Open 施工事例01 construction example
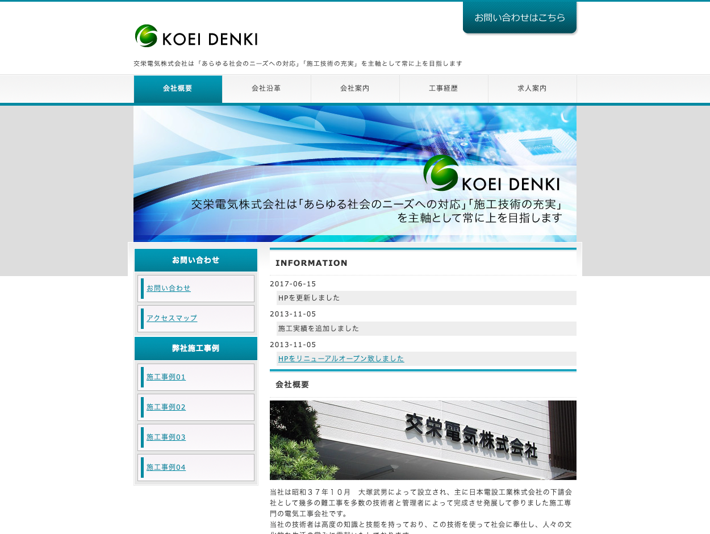The height and width of the screenshot is (534, 710). pyautogui.click(x=166, y=377)
